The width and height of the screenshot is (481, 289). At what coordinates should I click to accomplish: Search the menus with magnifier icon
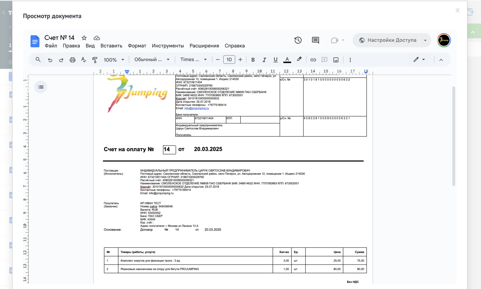click(38, 60)
